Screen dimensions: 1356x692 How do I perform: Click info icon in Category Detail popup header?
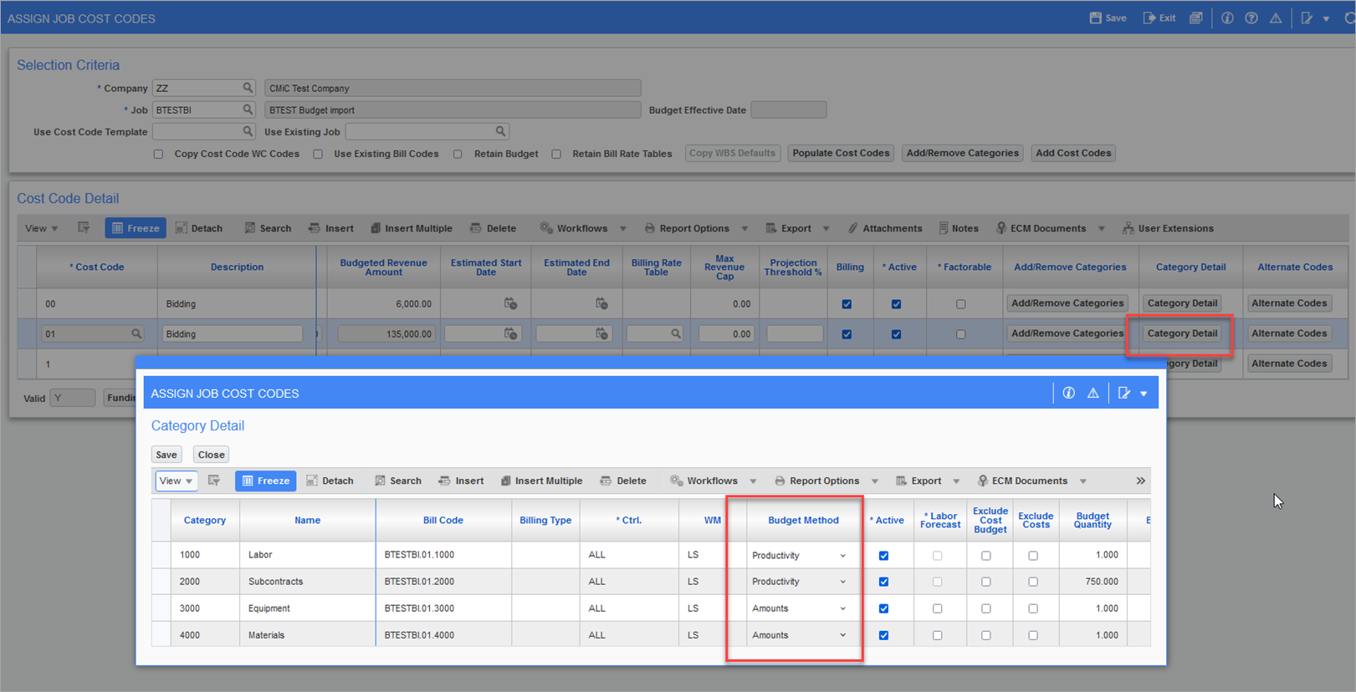point(1069,393)
